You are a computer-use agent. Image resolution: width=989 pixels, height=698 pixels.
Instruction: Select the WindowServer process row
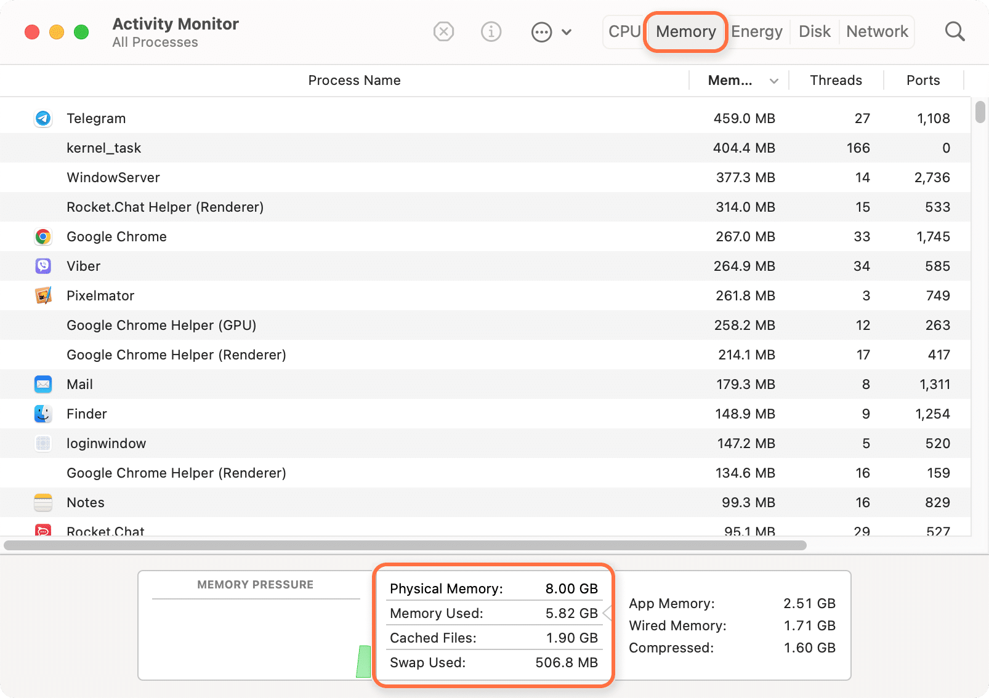tap(485, 177)
